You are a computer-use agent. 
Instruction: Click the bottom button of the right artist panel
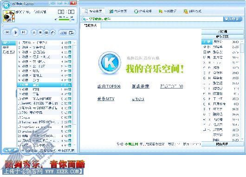(223, 144)
